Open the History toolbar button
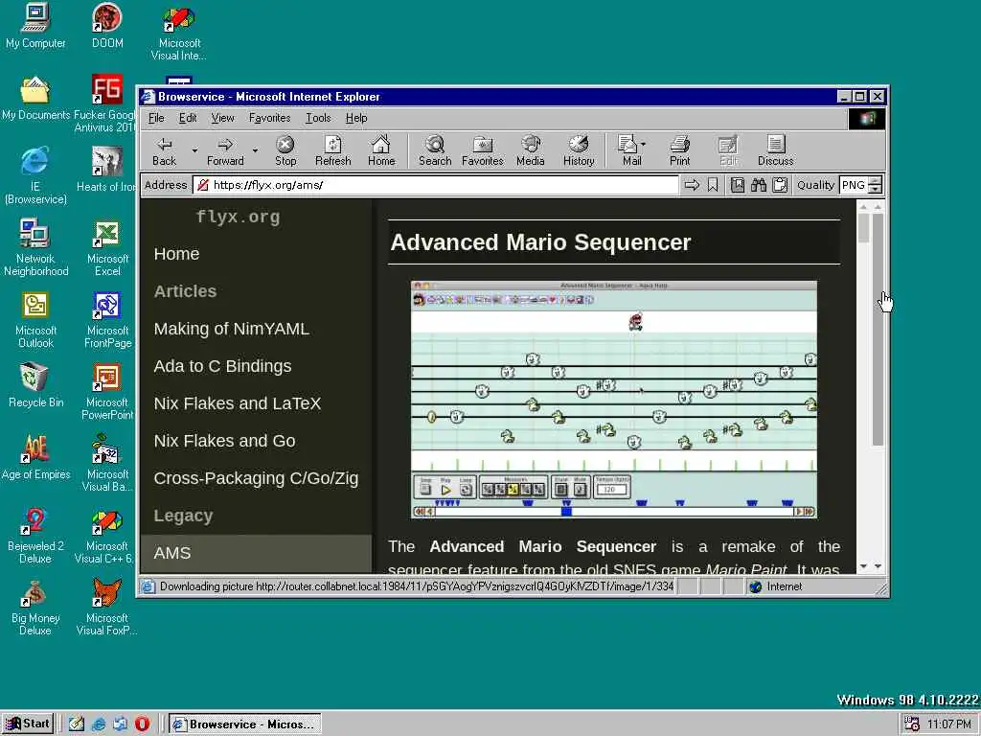The width and height of the screenshot is (981, 736). pos(578,150)
